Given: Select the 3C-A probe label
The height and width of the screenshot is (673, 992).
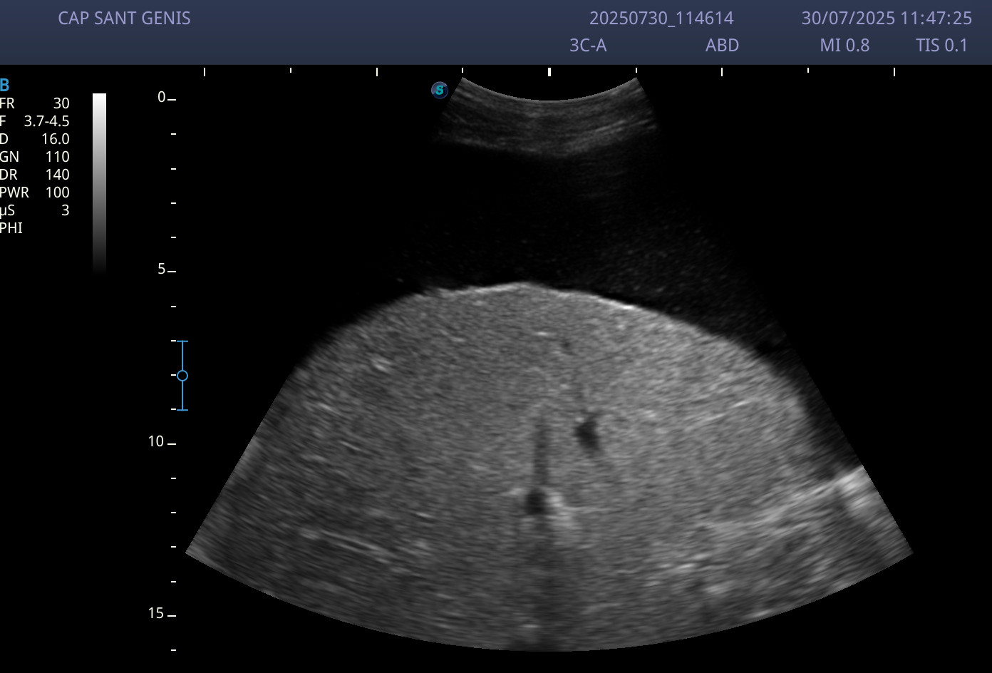Looking at the screenshot, I should tap(588, 46).
